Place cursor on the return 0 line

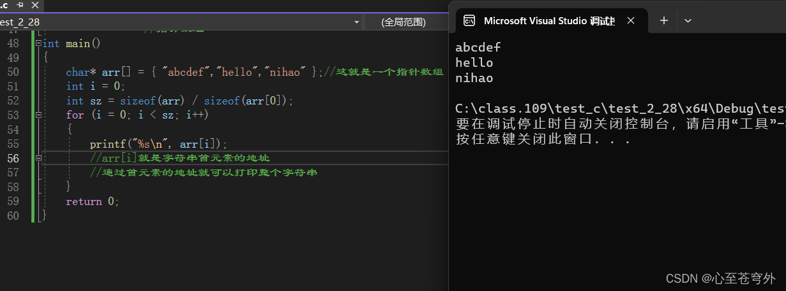pyautogui.click(x=93, y=201)
